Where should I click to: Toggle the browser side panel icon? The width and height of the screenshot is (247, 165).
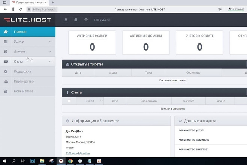[x=4, y=3]
